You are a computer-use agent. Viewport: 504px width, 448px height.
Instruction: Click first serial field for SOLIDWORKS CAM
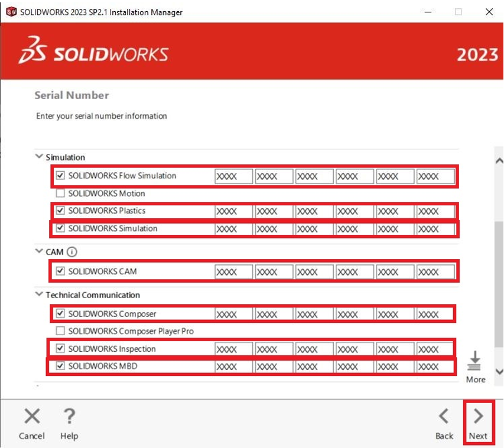(x=233, y=272)
